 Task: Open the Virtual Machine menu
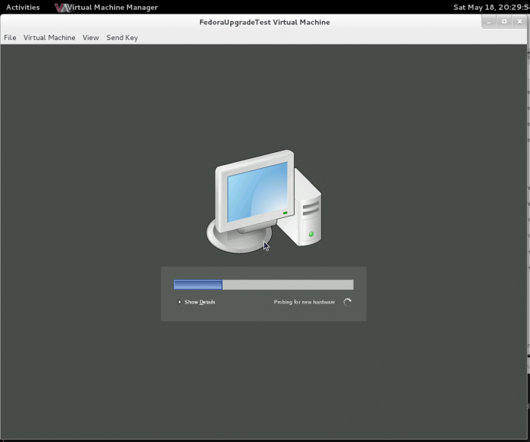(49, 37)
